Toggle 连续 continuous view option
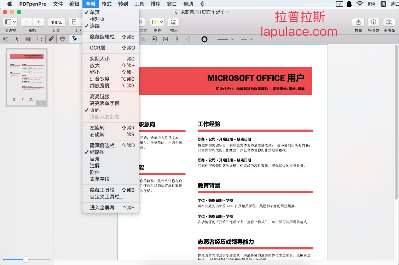This screenshot has height=265, width=399. [111, 26]
